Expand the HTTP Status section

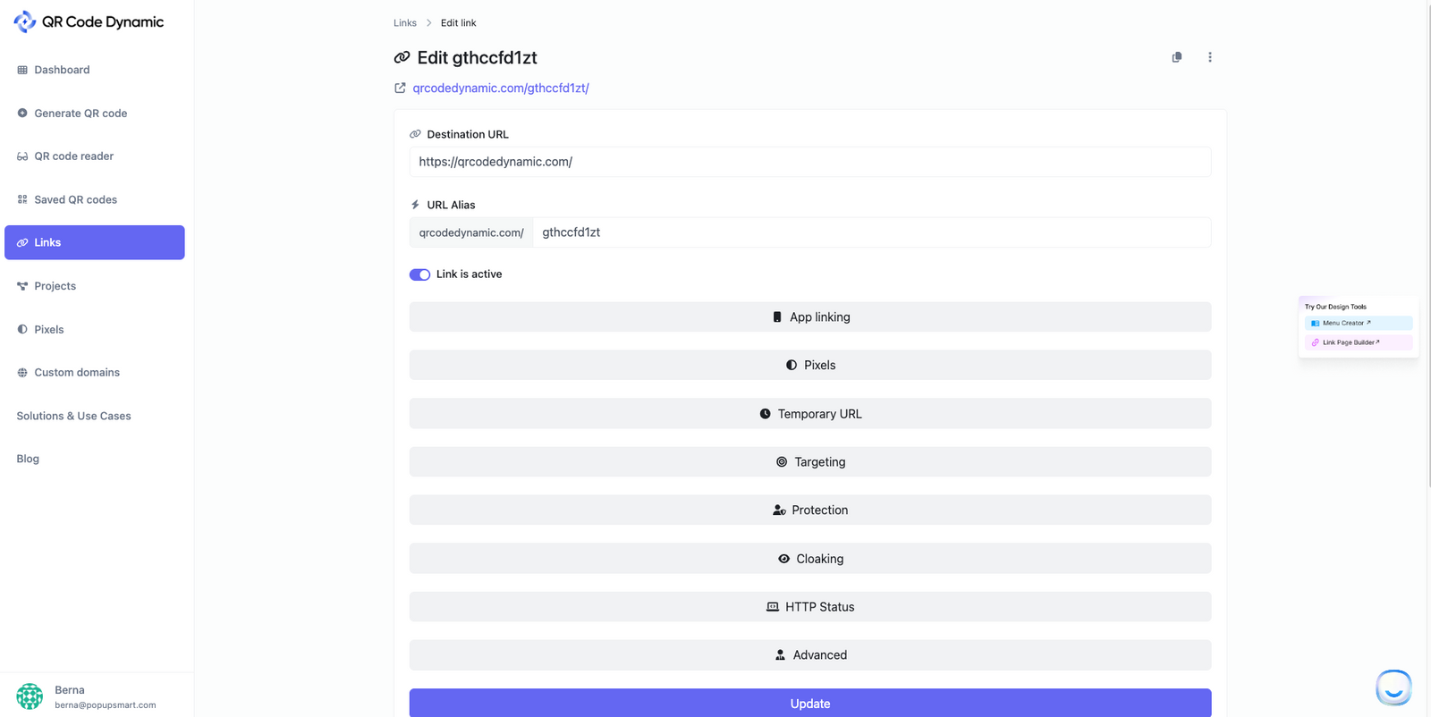pyautogui.click(x=809, y=606)
